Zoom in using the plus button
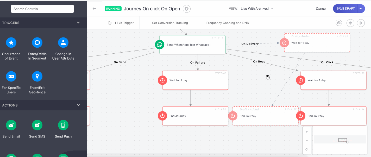The height and width of the screenshot is (157, 371). pos(307,132)
